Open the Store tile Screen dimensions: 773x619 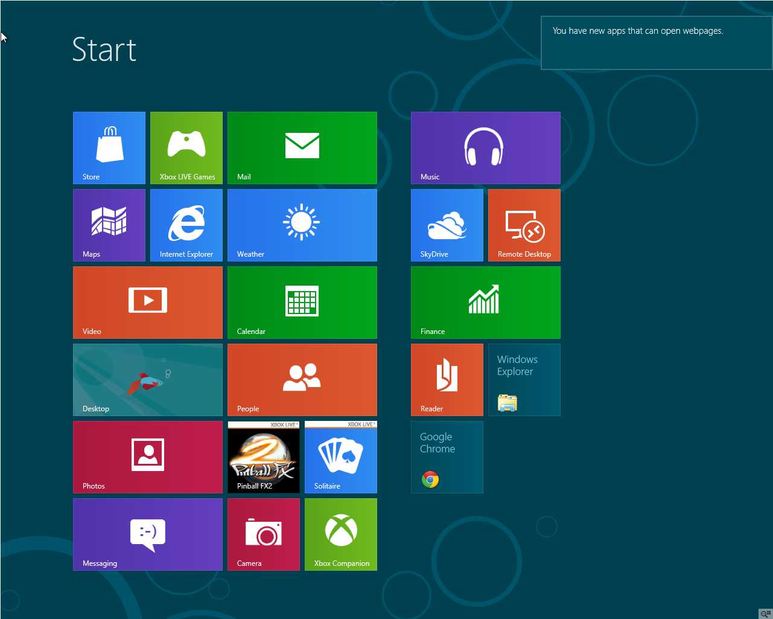coord(109,148)
